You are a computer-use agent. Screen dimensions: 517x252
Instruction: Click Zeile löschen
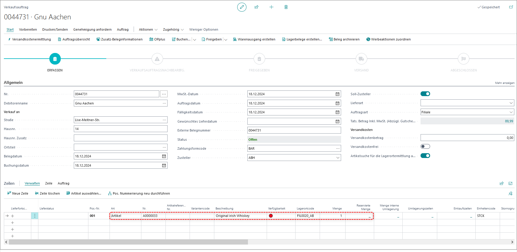click(47, 193)
